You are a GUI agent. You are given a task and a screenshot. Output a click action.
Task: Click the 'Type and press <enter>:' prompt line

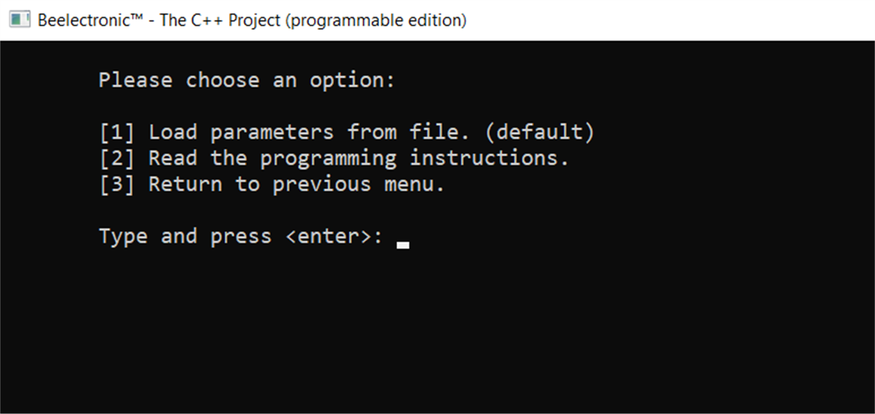pos(241,236)
